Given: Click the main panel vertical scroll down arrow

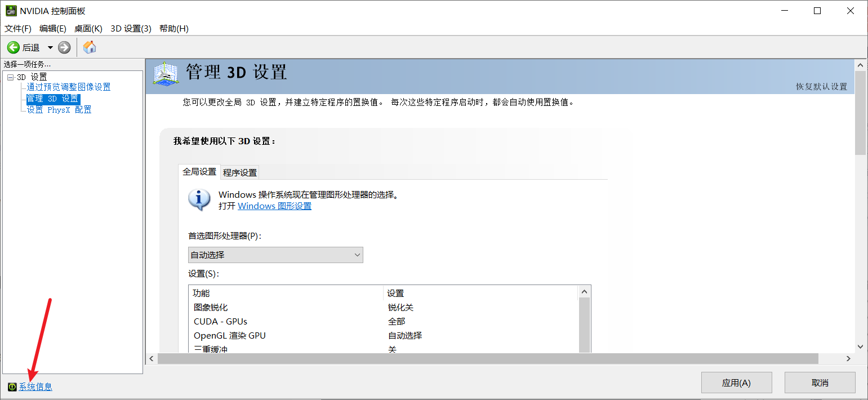Looking at the screenshot, I should pos(860,346).
